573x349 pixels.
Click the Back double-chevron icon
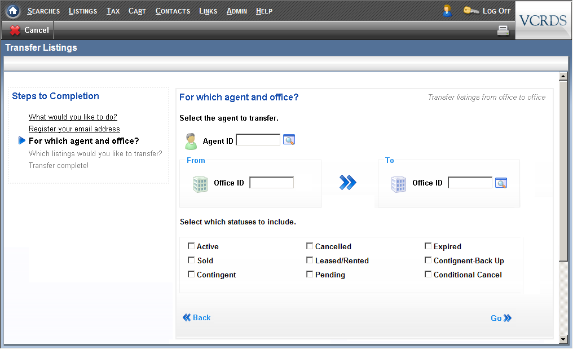pyautogui.click(x=187, y=317)
